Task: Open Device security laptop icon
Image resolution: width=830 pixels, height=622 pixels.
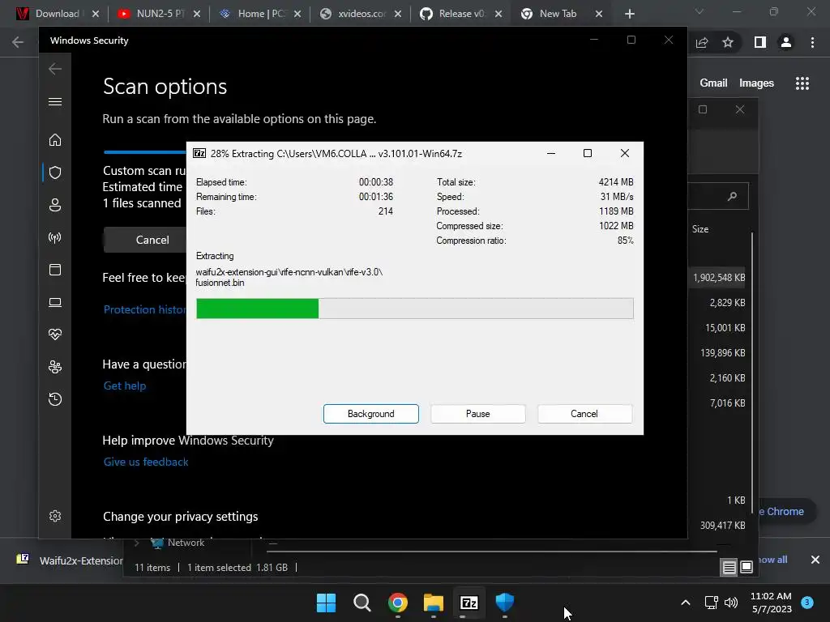Action: [55, 302]
